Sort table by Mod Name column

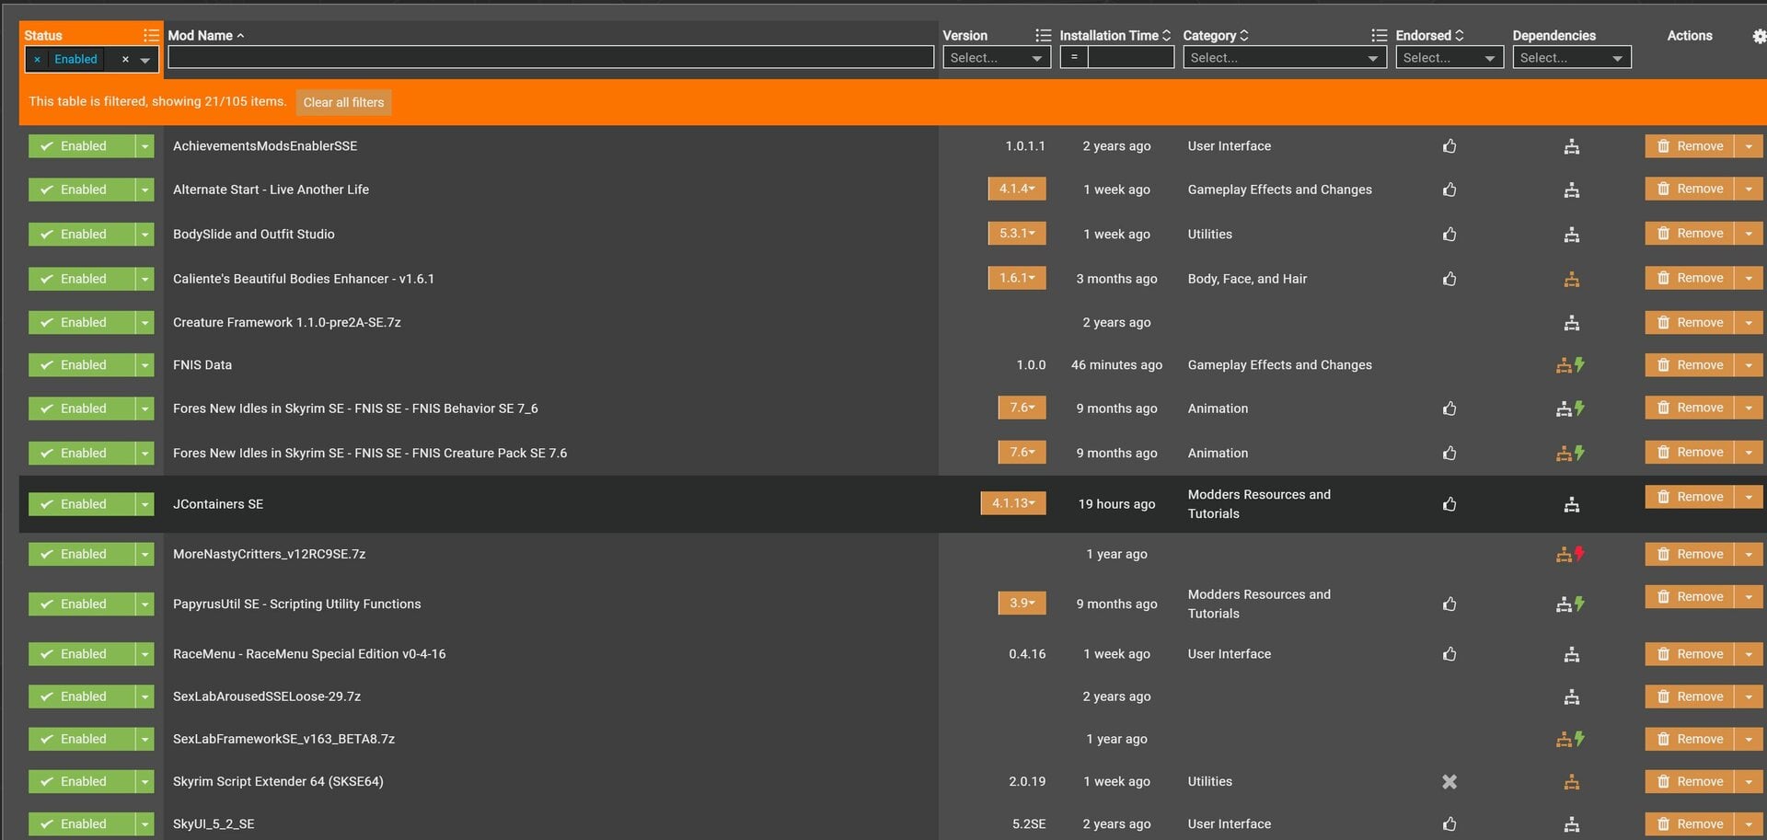206,36
